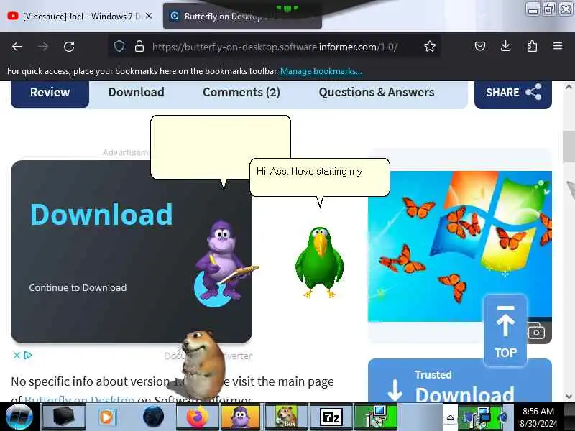Open the installer taskbar item
Screen dimensions: 575x431
(376, 417)
